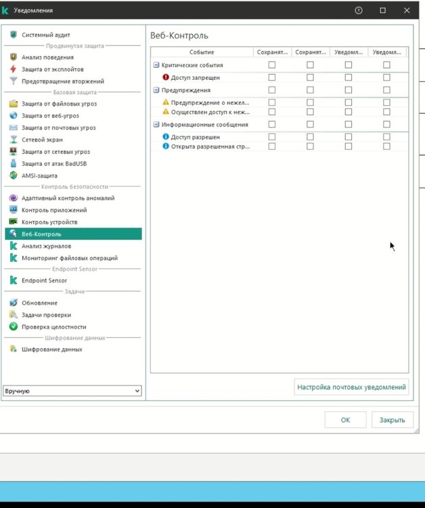
Task: Confirm with the OK button
Action: (x=345, y=420)
